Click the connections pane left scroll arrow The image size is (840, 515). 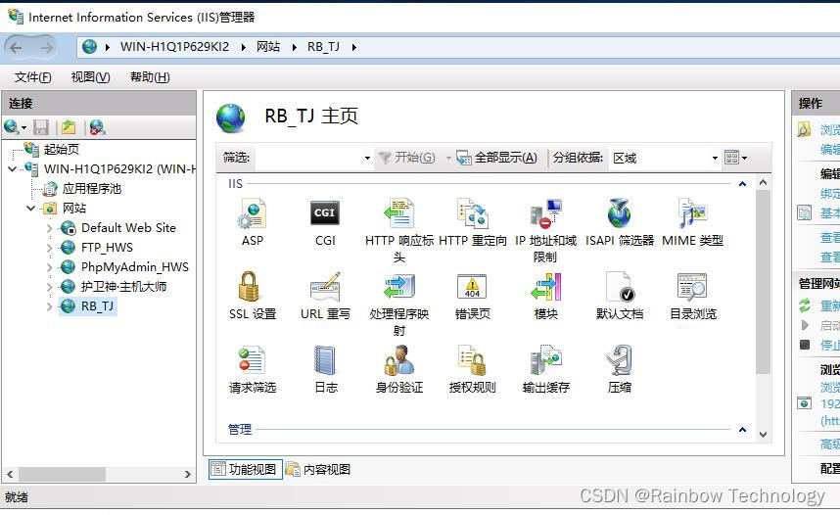pyautogui.click(x=10, y=474)
